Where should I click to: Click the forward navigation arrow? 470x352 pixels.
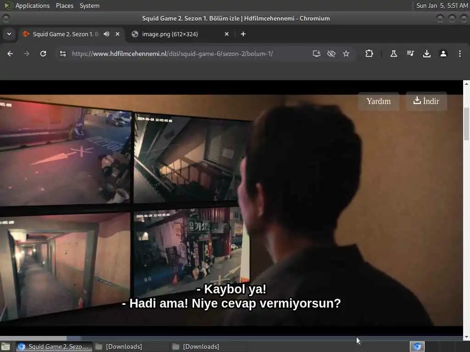click(26, 54)
